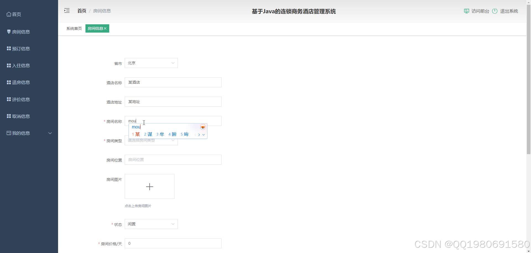531x253 pixels.
Task: Open the 房间类型 dropdown
Action: pos(151,140)
